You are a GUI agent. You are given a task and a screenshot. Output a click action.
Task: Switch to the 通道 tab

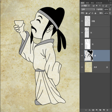pos(87,3)
